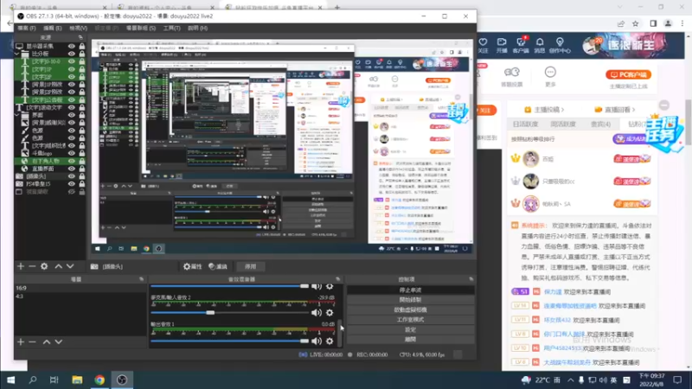Click the 濾鏡 filters button
Image resolution: width=692 pixels, height=389 pixels.
(x=218, y=266)
